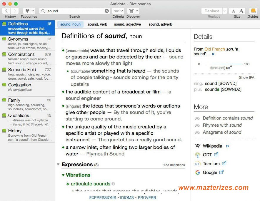Click info icon beside articulate sounds
Viewport: 260px width, 201px height.
113,184
